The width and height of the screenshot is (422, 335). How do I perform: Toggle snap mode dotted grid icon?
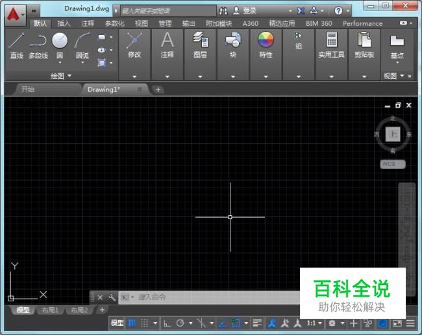click(x=145, y=323)
